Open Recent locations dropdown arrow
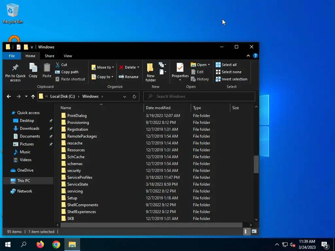The image size is (335, 251). click(x=26, y=96)
